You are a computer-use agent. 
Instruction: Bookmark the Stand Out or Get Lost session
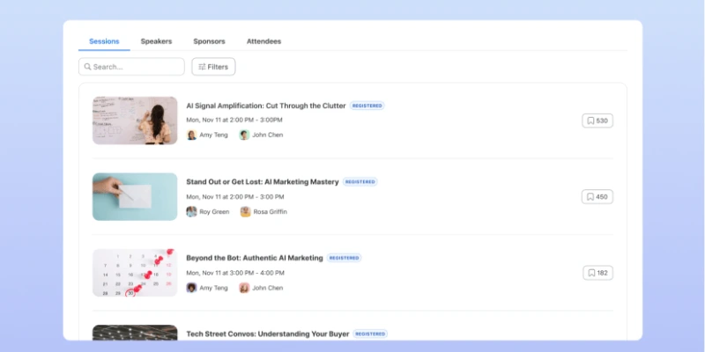(597, 197)
